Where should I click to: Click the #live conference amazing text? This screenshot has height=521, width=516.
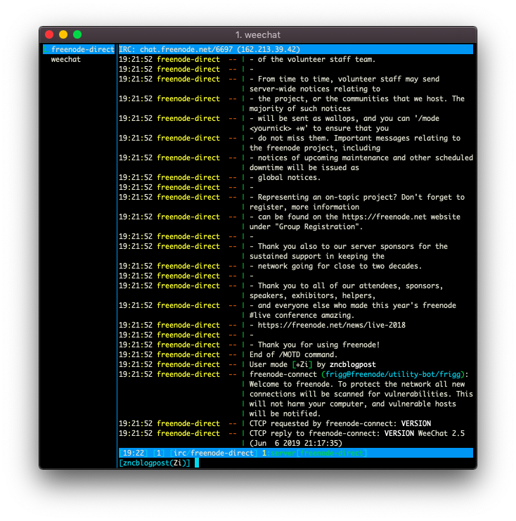pyautogui.click(x=302, y=315)
